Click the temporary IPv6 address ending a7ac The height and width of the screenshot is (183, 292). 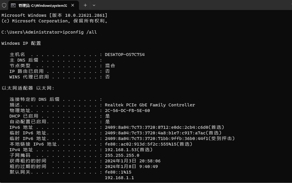pyautogui.click(x=155, y=133)
